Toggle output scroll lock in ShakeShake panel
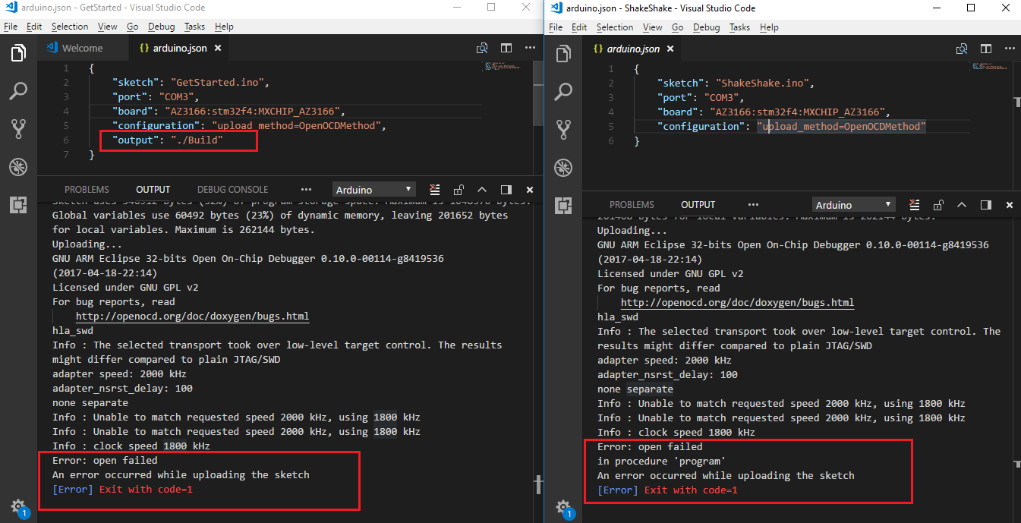Image resolution: width=1021 pixels, height=523 pixels. pos(938,205)
